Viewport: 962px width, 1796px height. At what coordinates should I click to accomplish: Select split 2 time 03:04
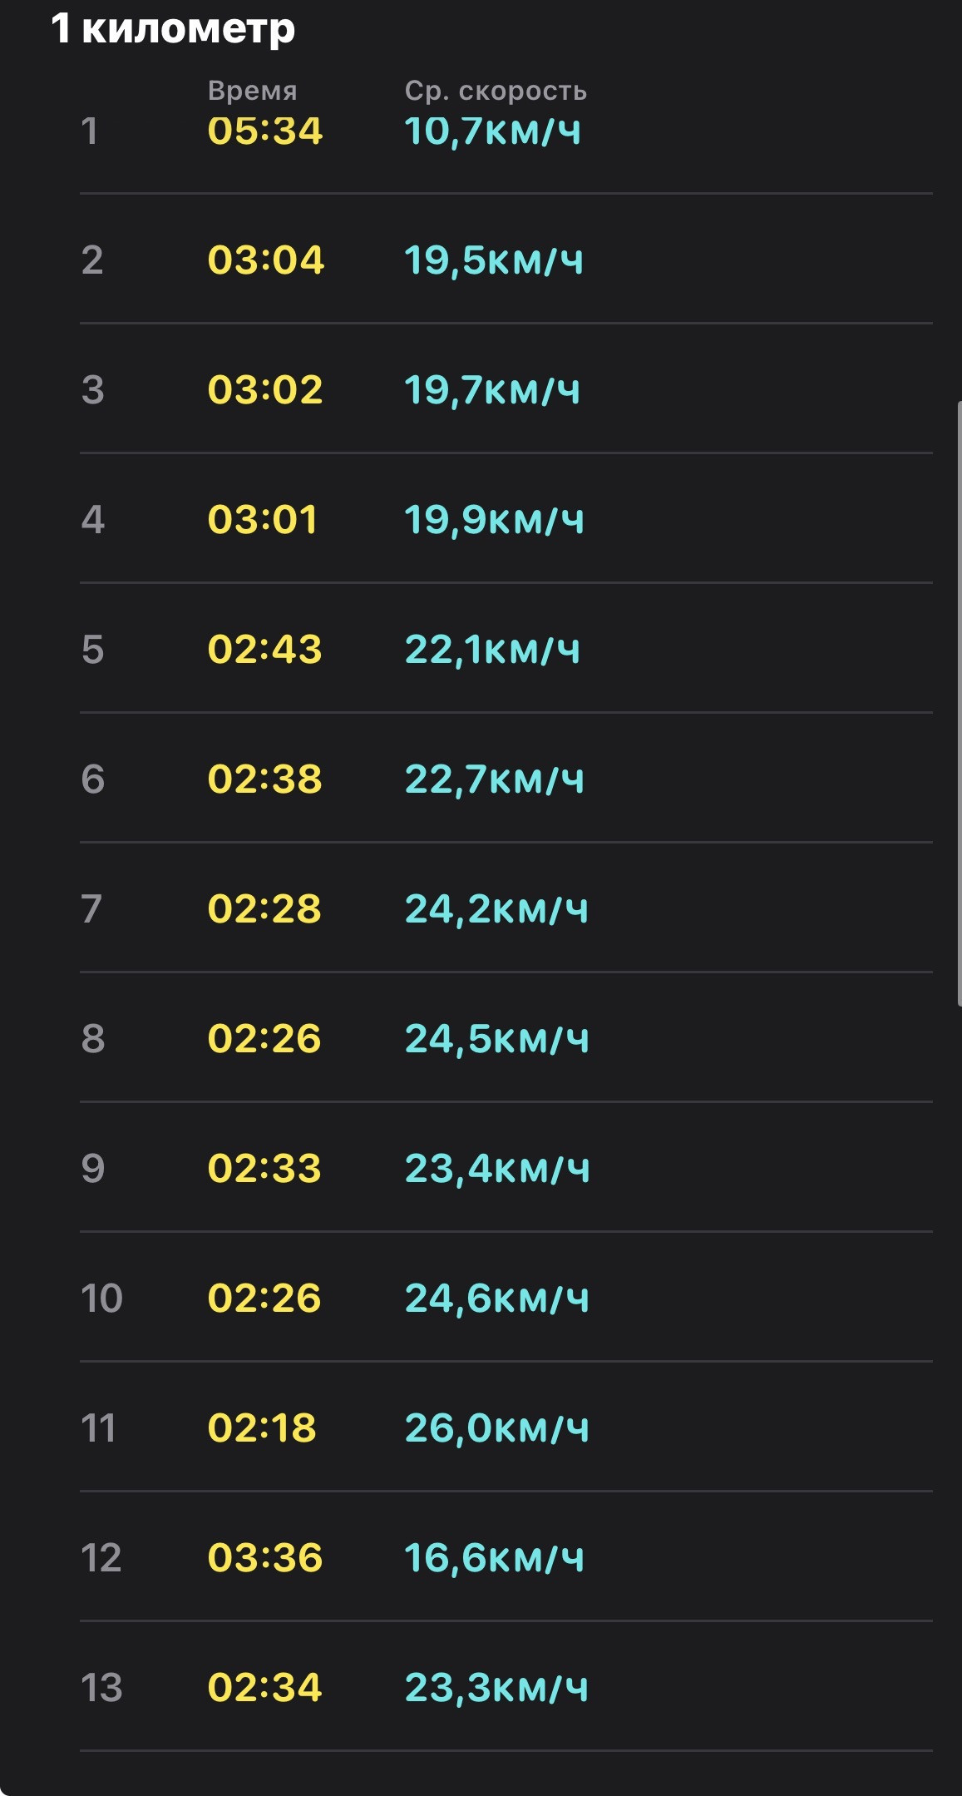(x=266, y=260)
